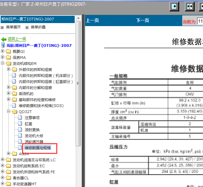Click folder icon for 离合器CL

(x=8, y=178)
